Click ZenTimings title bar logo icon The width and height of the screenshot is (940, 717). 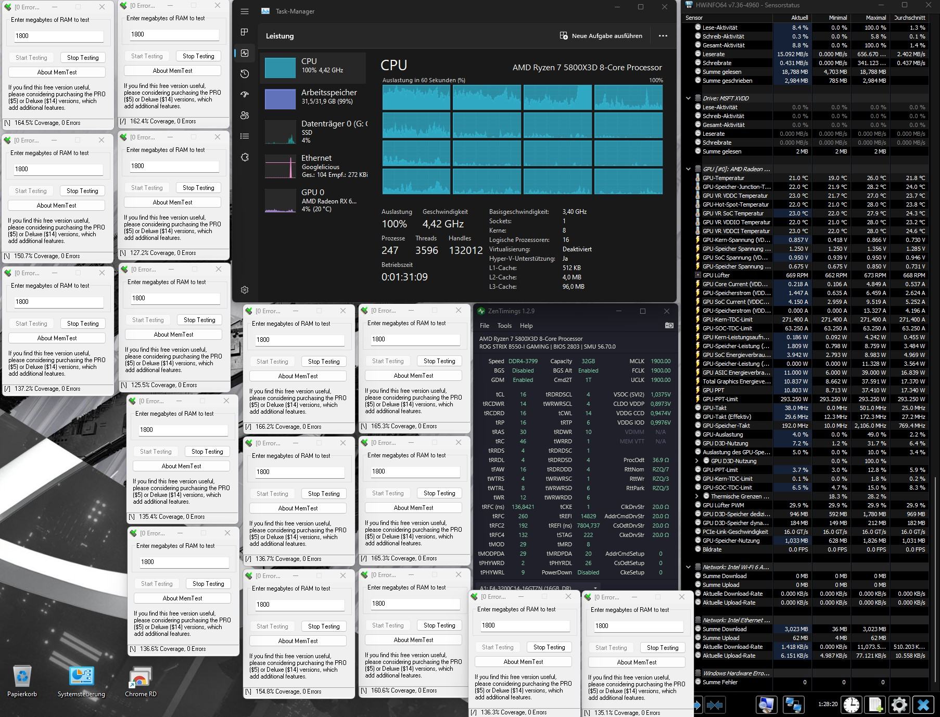tap(481, 311)
